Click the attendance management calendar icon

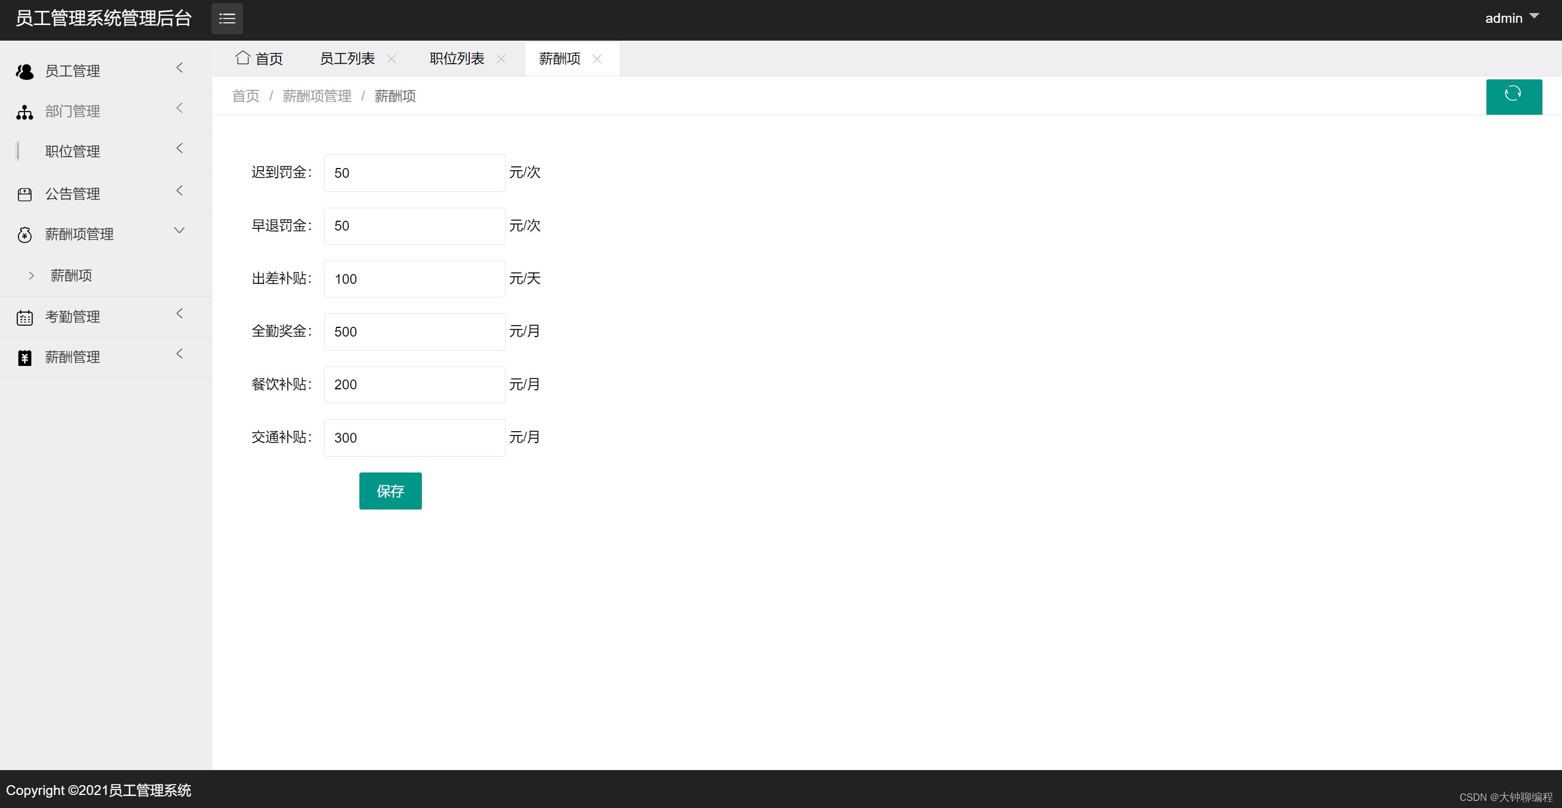[24, 317]
